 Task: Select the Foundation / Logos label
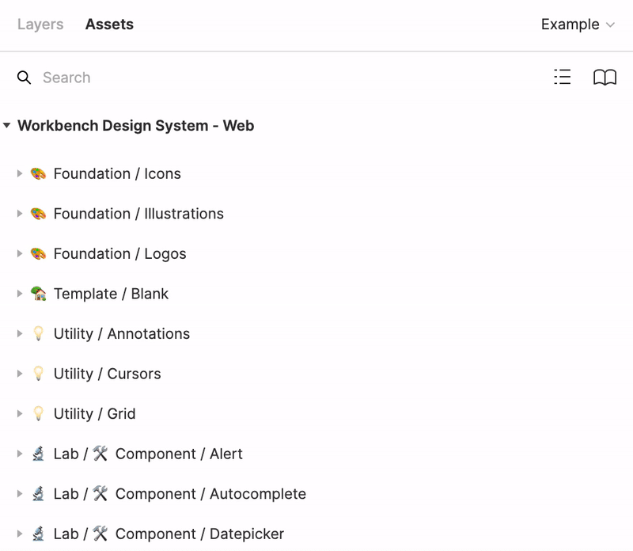(120, 253)
